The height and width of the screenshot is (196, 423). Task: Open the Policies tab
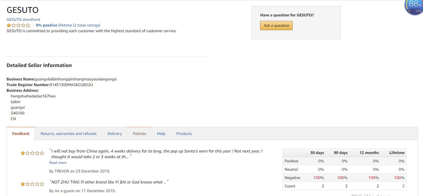[139, 134]
